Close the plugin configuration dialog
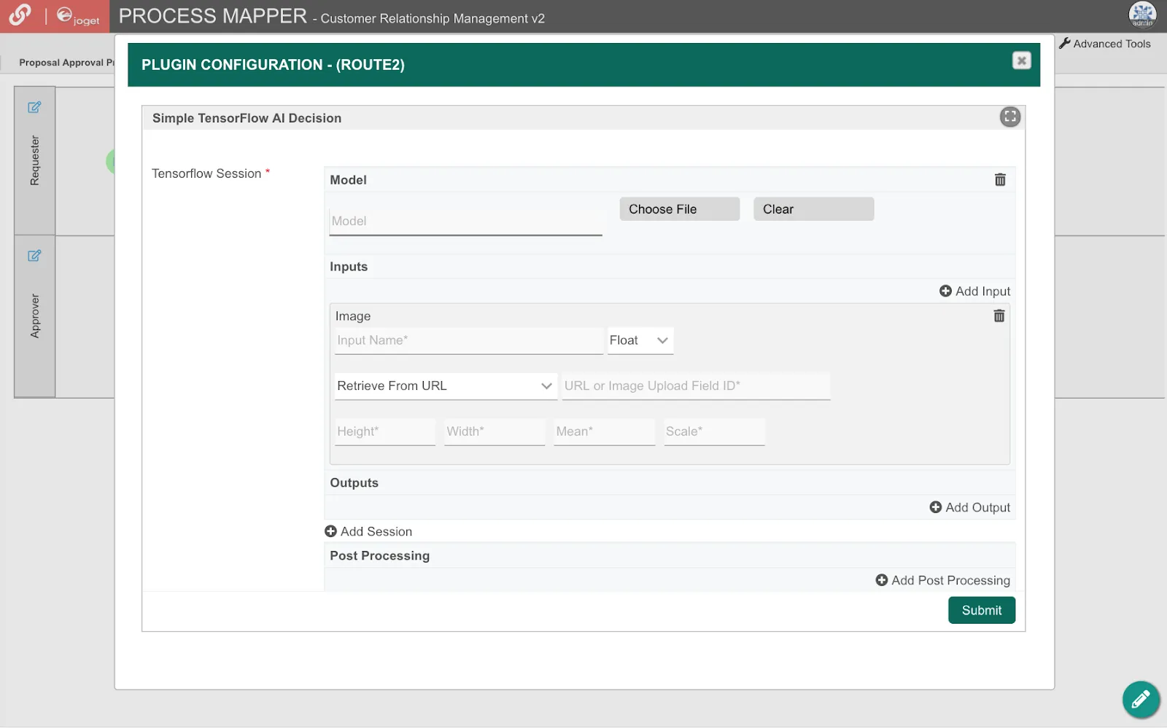The width and height of the screenshot is (1167, 728). [1021, 60]
